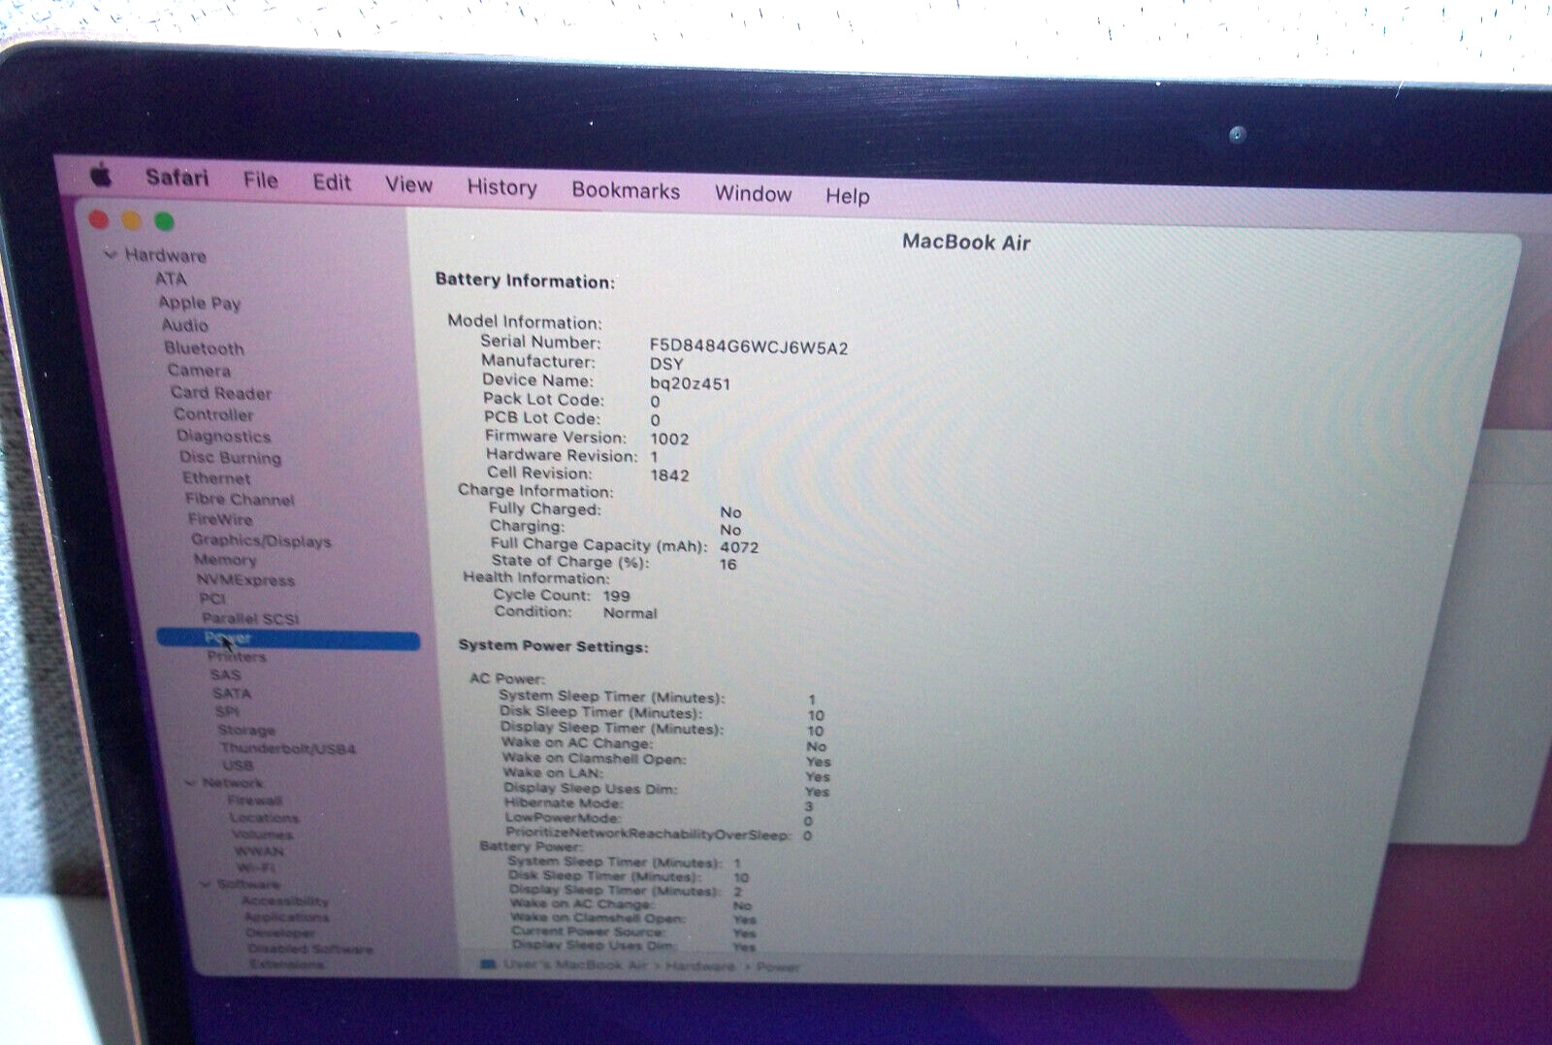The height and width of the screenshot is (1045, 1552).
Task: Click Full Charge Capacity value 4072
Action: click(x=739, y=547)
